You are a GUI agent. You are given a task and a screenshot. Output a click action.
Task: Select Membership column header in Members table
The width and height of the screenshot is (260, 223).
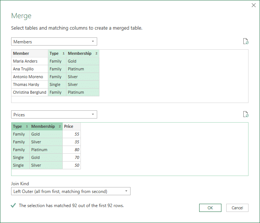tap(83, 53)
